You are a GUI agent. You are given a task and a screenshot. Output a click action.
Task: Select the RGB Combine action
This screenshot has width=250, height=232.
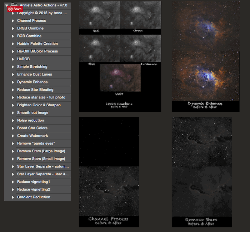[29, 36]
